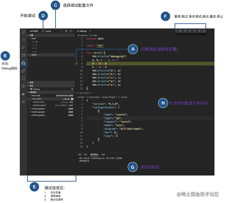Restart the debug session from the toolbar
The image size is (225, 203).
tap(199, 31)
